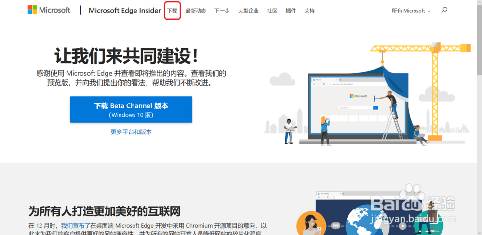Go to the 社区 navigation item
This screenshot has height=235, width=482.
coord(272,11)
